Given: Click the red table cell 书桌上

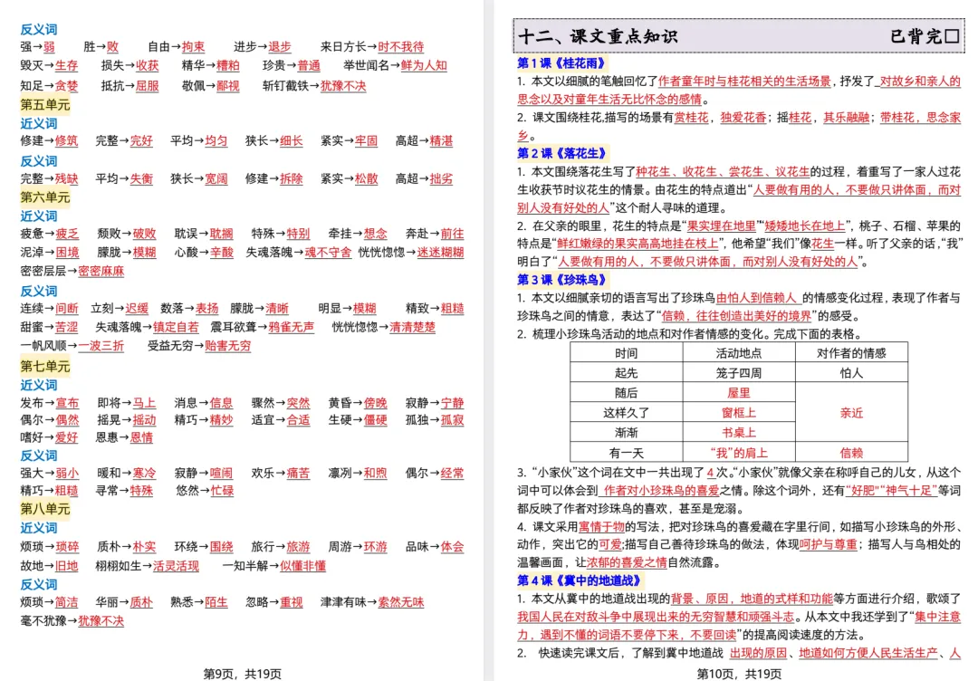Looking at the screenshot, I should (739, 433).
